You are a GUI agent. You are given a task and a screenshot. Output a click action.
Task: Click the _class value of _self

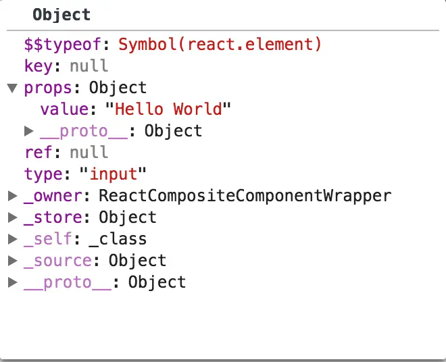tap(118, 239)
